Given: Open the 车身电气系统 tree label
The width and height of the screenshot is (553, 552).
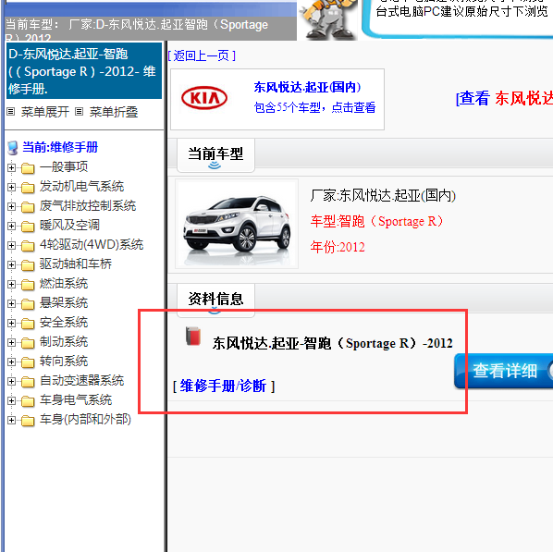Looking at the screenshot, I should [76, 400].
